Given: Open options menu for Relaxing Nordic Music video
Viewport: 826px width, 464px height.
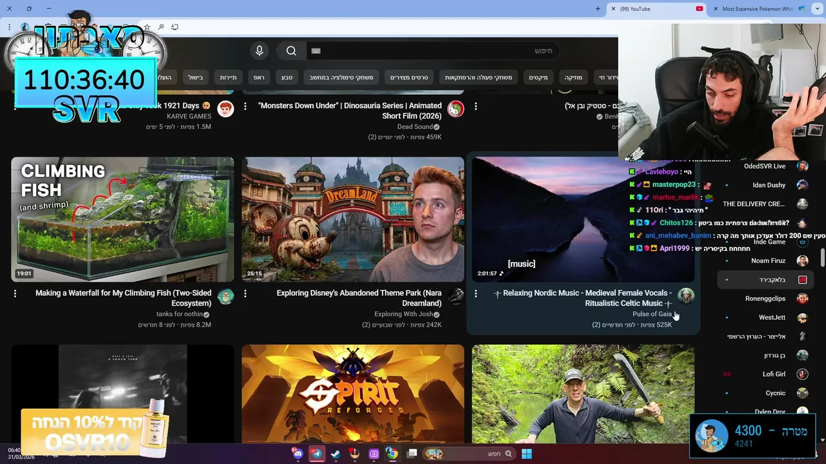Looking at the screenshot, I should 476,293.
